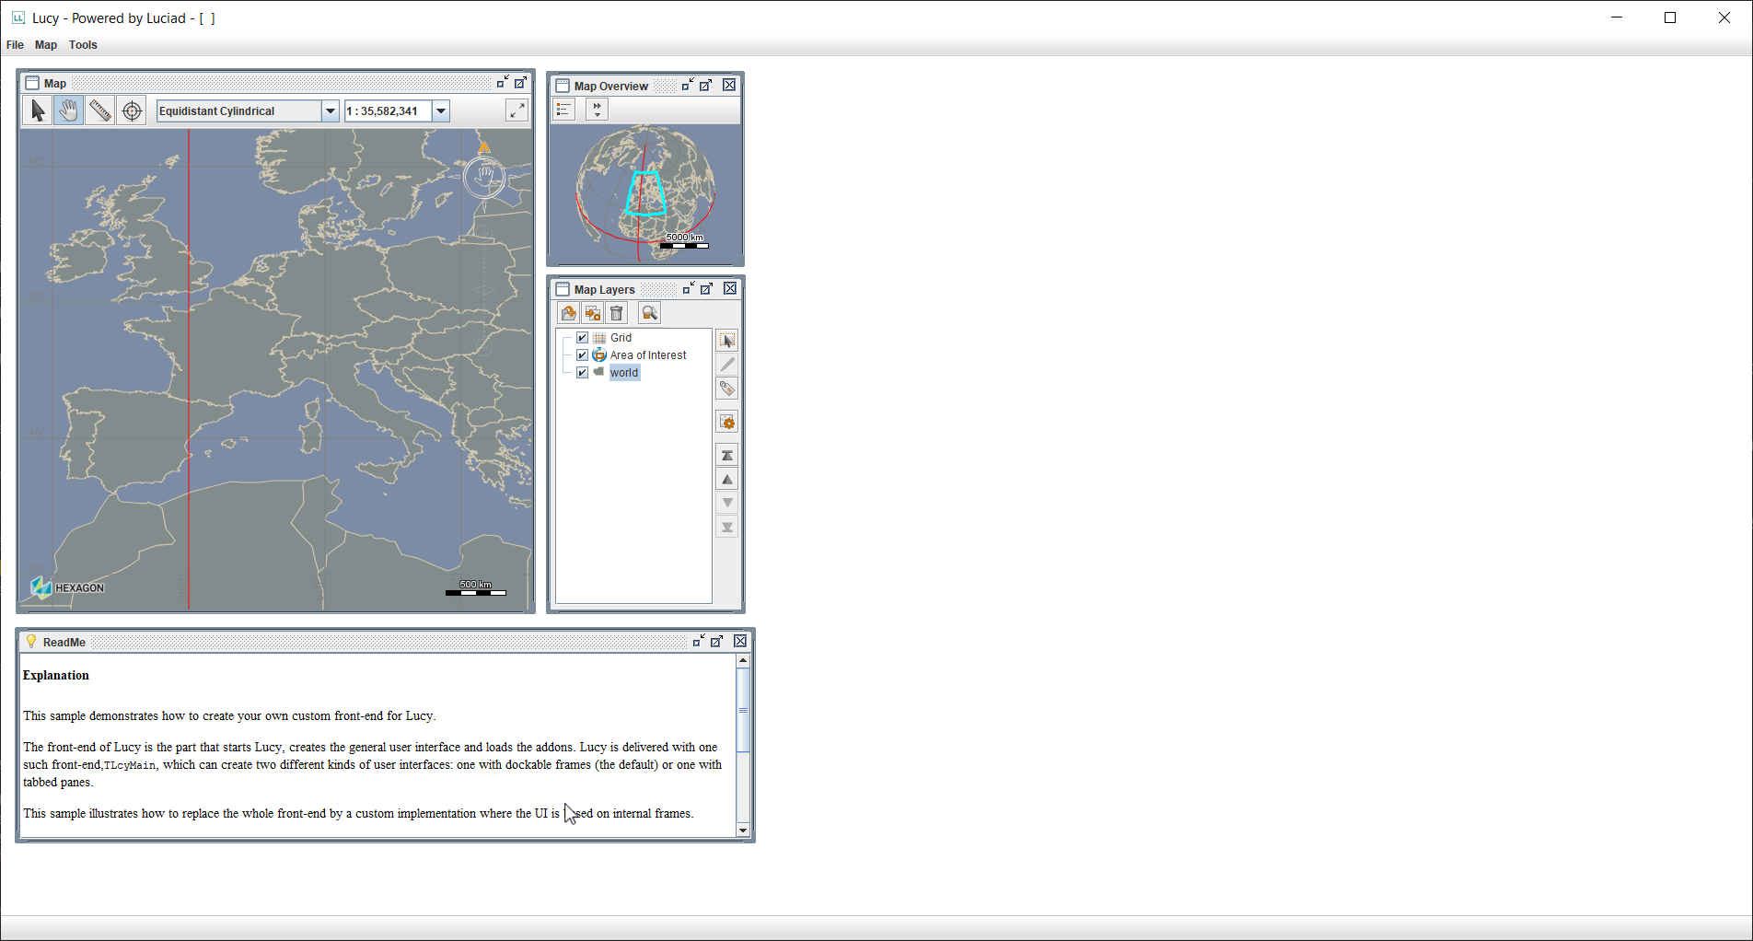
Task: Toggle layer selectable arrow icon in side toolbar
Action: point(727,341)
